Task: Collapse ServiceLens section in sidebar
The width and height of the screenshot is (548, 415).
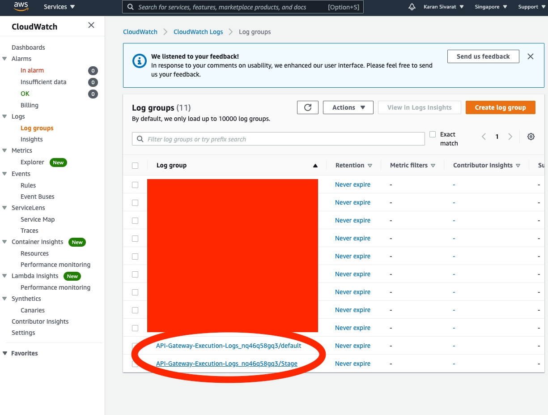Action: tap(4, 208)
